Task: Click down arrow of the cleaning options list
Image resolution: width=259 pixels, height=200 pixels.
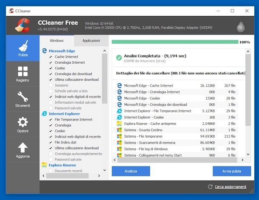Action: coord(104,170)
